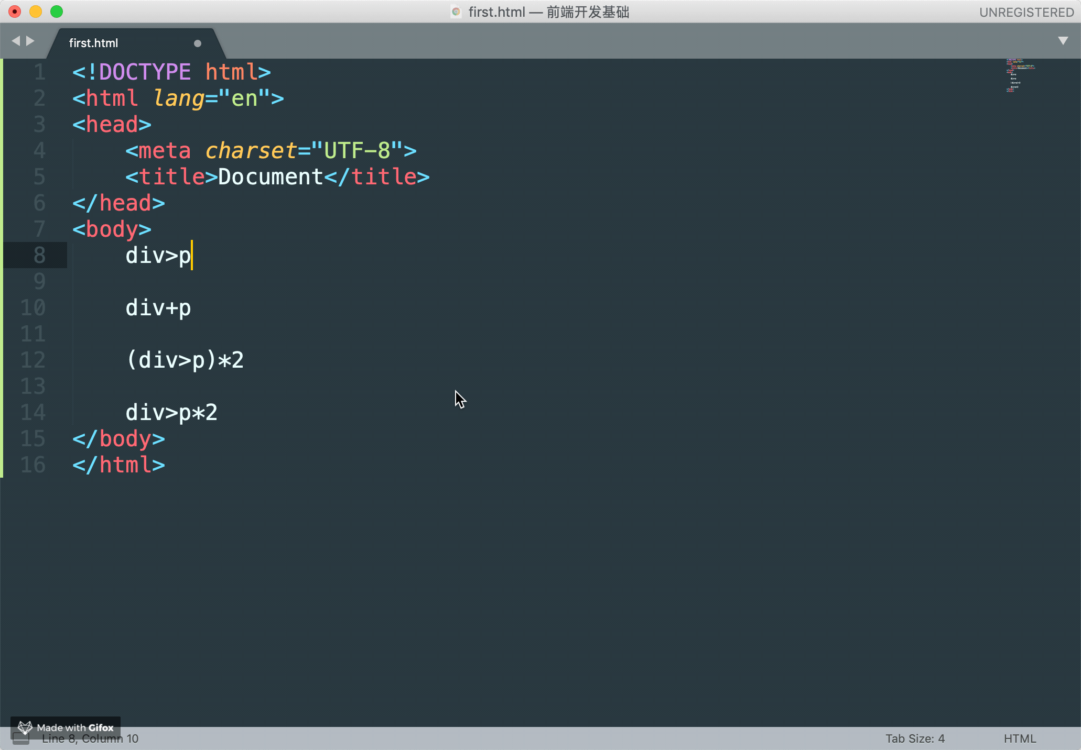Open the tab list dropdown triangle
This screenshot has width=1081, height=750.
1063,41
